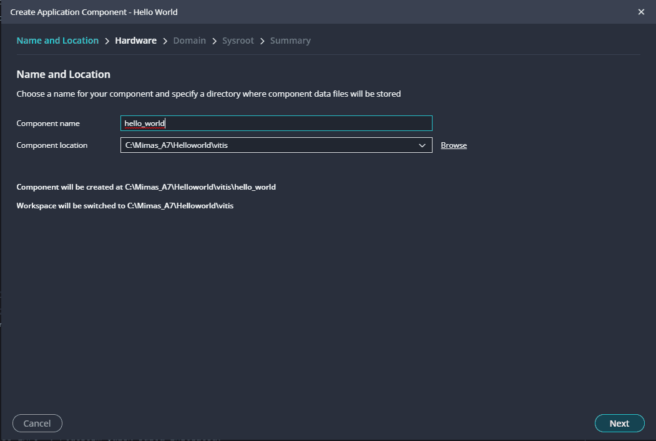Close the Create Application Component dialog

tap(641, 12)
